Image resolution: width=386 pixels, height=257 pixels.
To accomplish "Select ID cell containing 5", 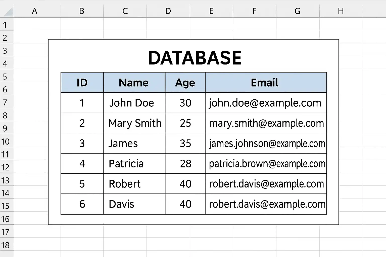I will coord(82,183).
